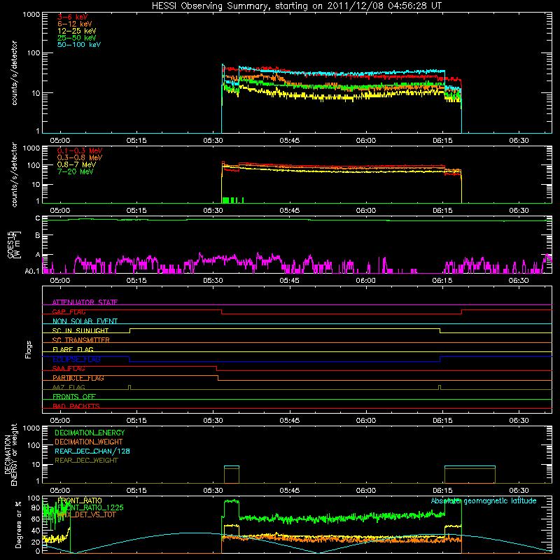The image size is (560, 560).
Task: Select the SAA_FLAG label
Action: pos(69,369)
